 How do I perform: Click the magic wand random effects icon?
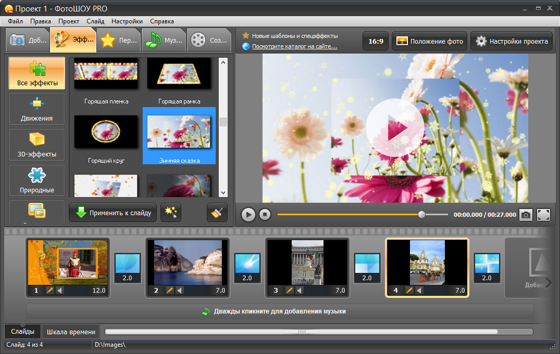tap(171, 213)
